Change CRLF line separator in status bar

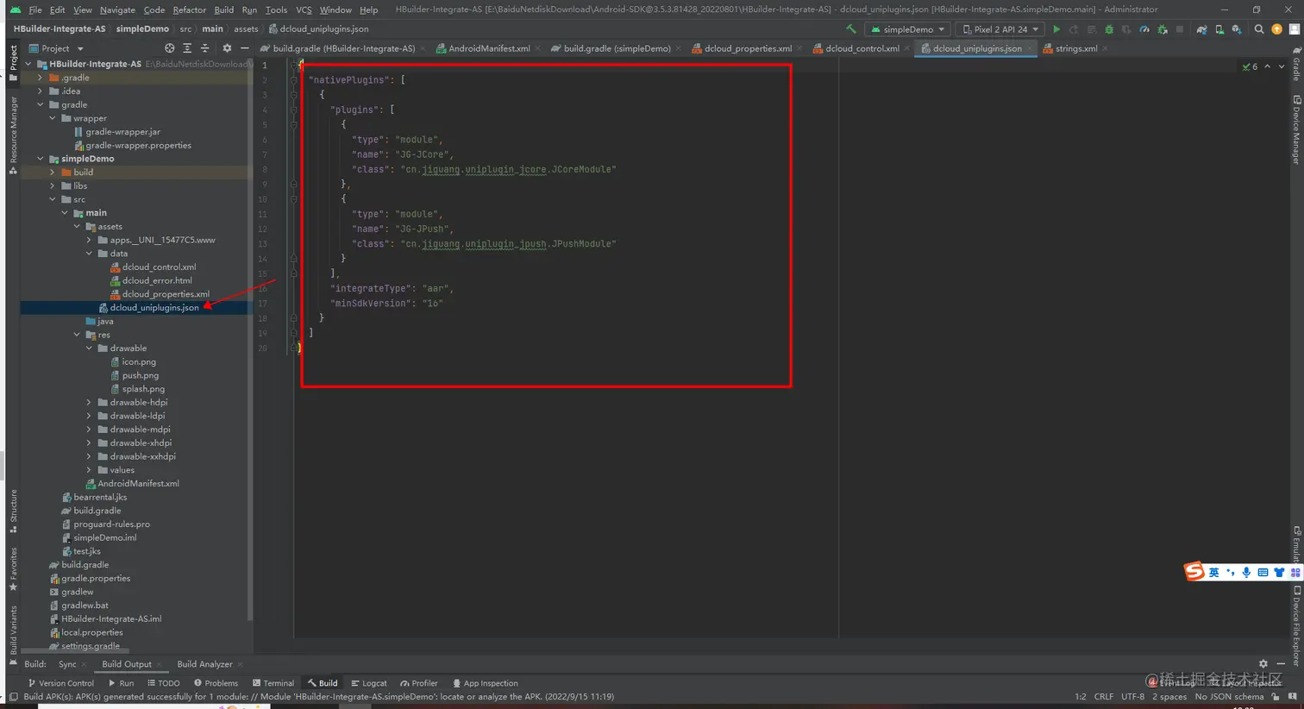1104,697
